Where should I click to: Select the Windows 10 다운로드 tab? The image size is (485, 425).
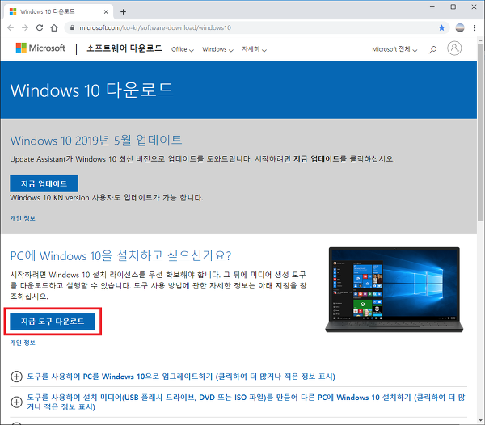pyautogui.click(x=59, y=12)
